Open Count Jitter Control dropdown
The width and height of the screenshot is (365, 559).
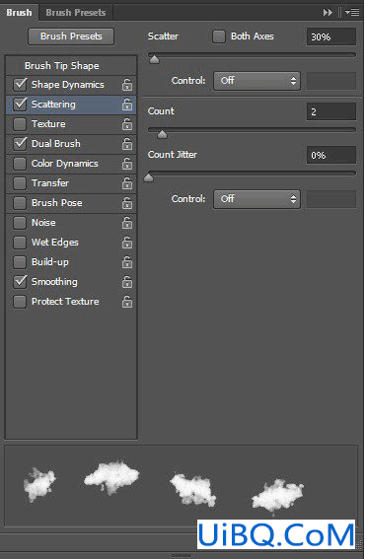pos(256,199)
